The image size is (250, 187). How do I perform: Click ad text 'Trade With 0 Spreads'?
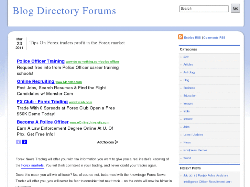66,111
